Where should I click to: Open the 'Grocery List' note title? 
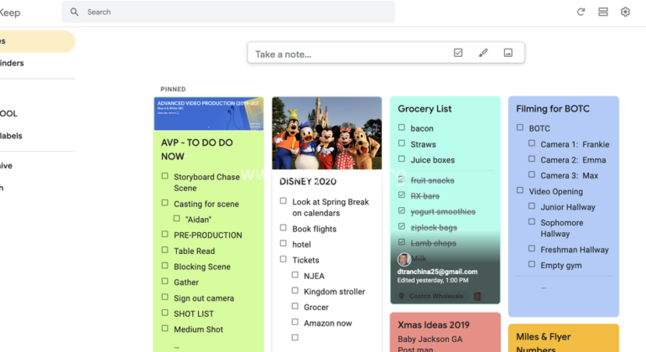pyautogui.click(x=425, y=109)
